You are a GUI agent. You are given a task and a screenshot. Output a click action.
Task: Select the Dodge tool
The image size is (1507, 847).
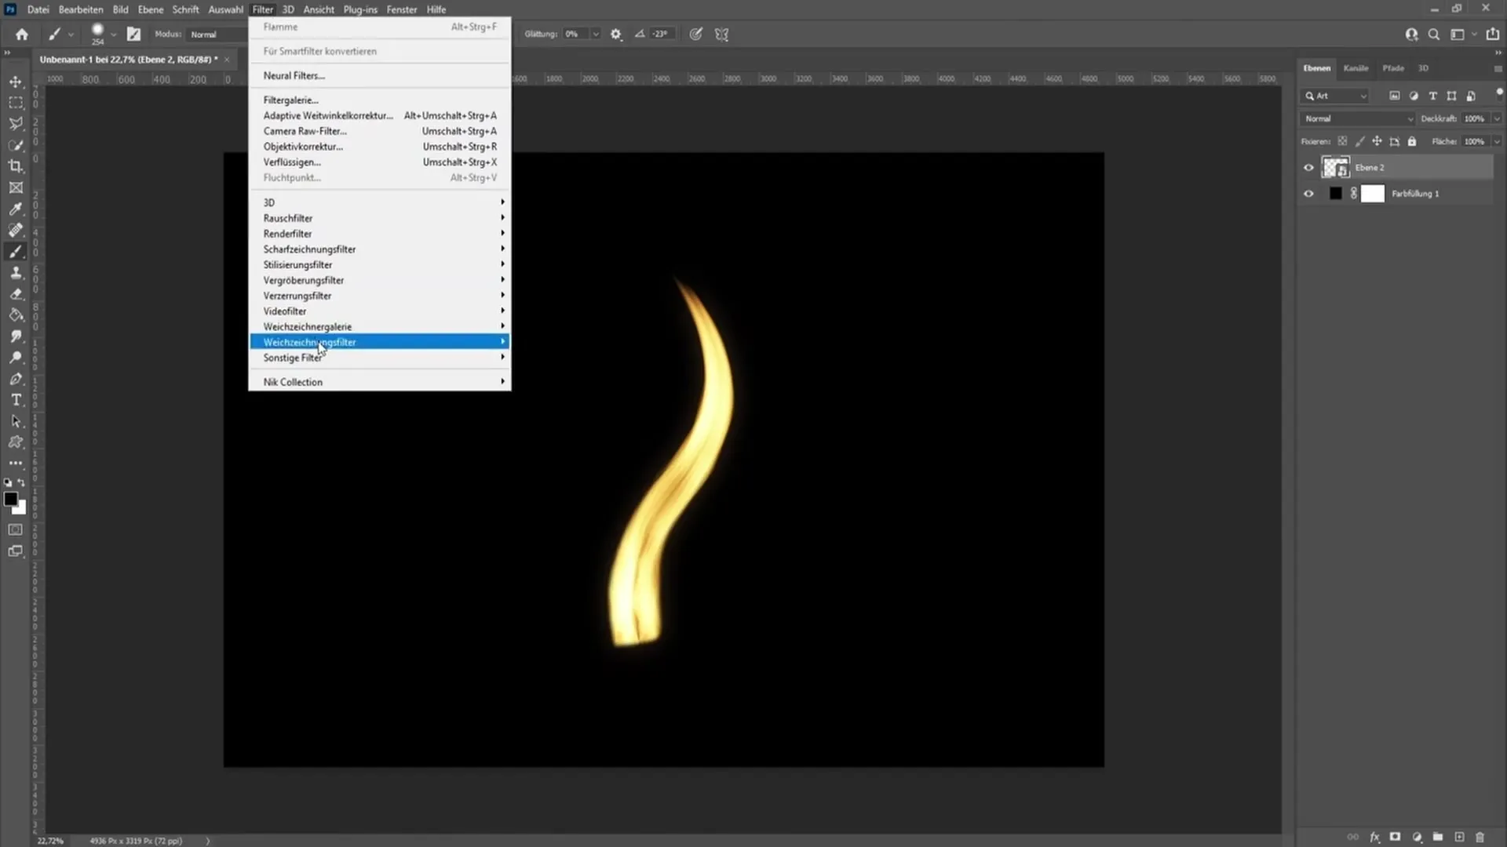point(16,358)
